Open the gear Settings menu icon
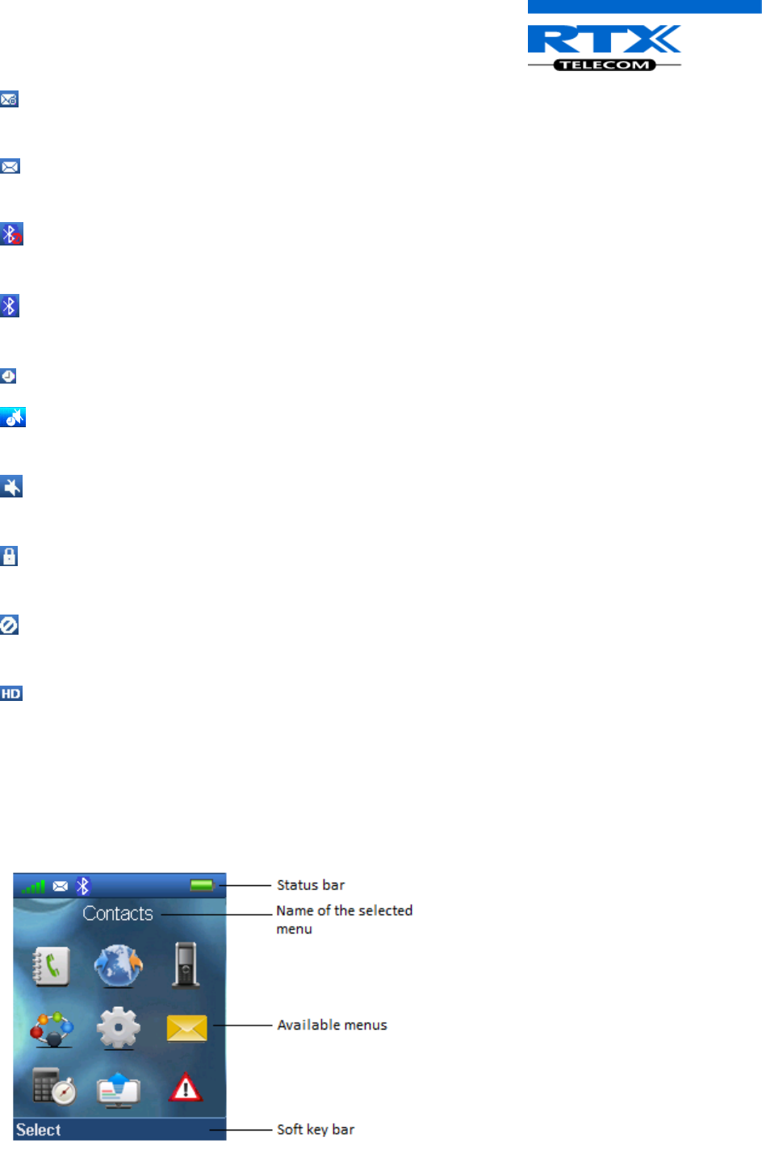 point(119,1028)
